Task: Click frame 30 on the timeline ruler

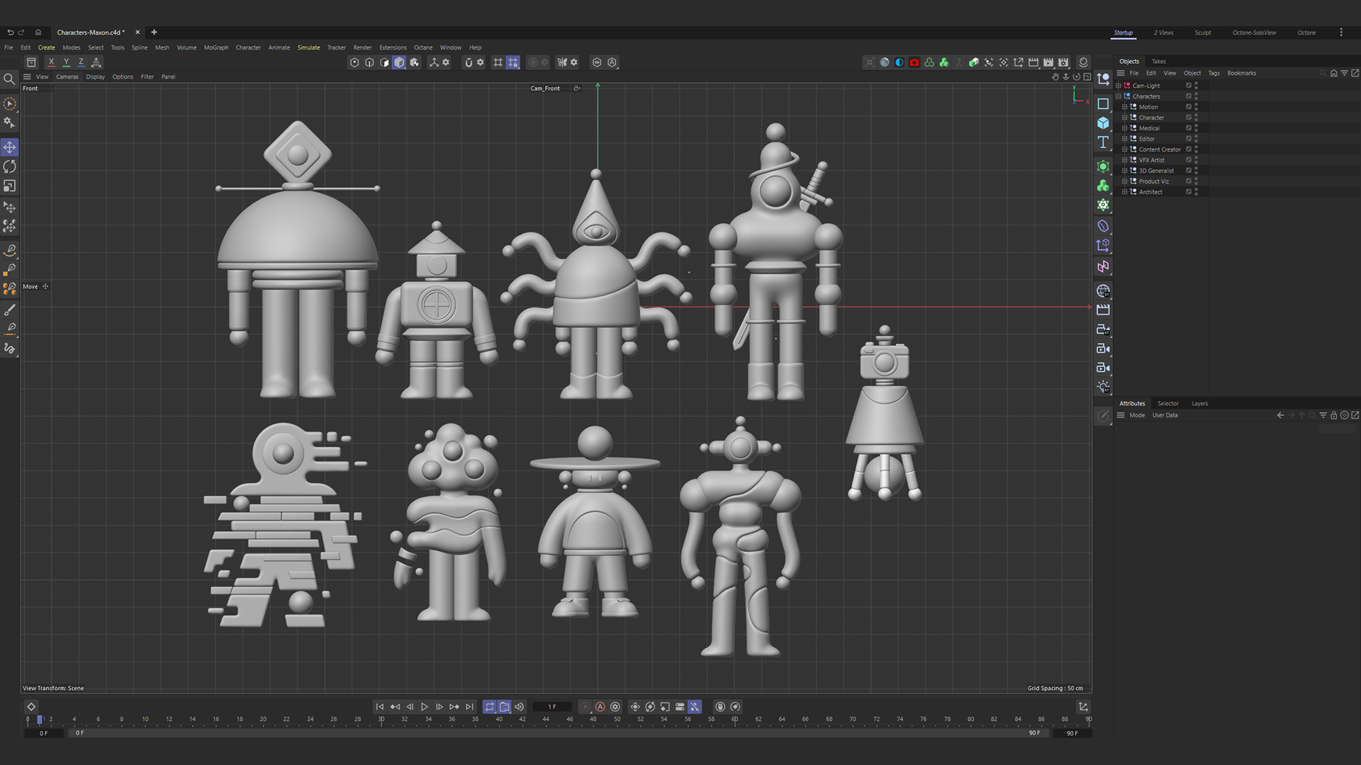Action: point(381,720)
